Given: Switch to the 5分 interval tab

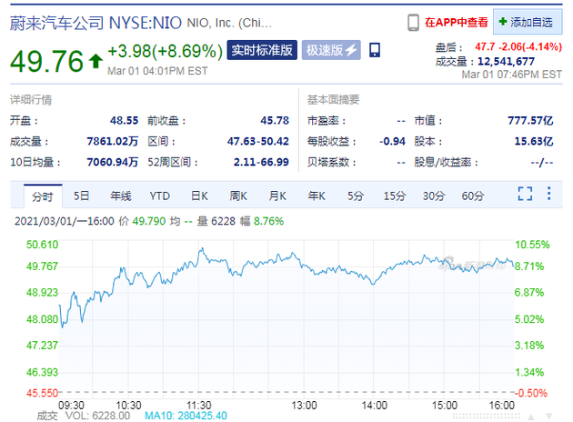Looking at the screenshot, I should pos(356,196).
